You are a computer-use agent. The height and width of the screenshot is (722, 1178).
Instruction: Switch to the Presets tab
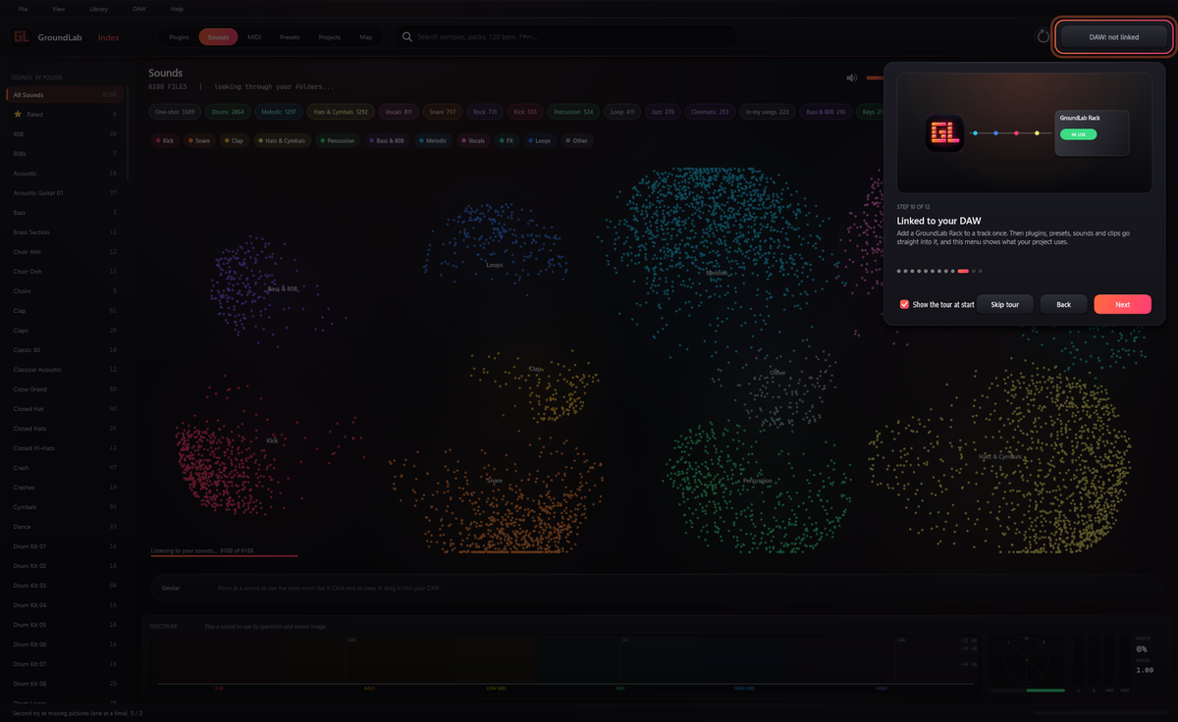tap(290, 37)
